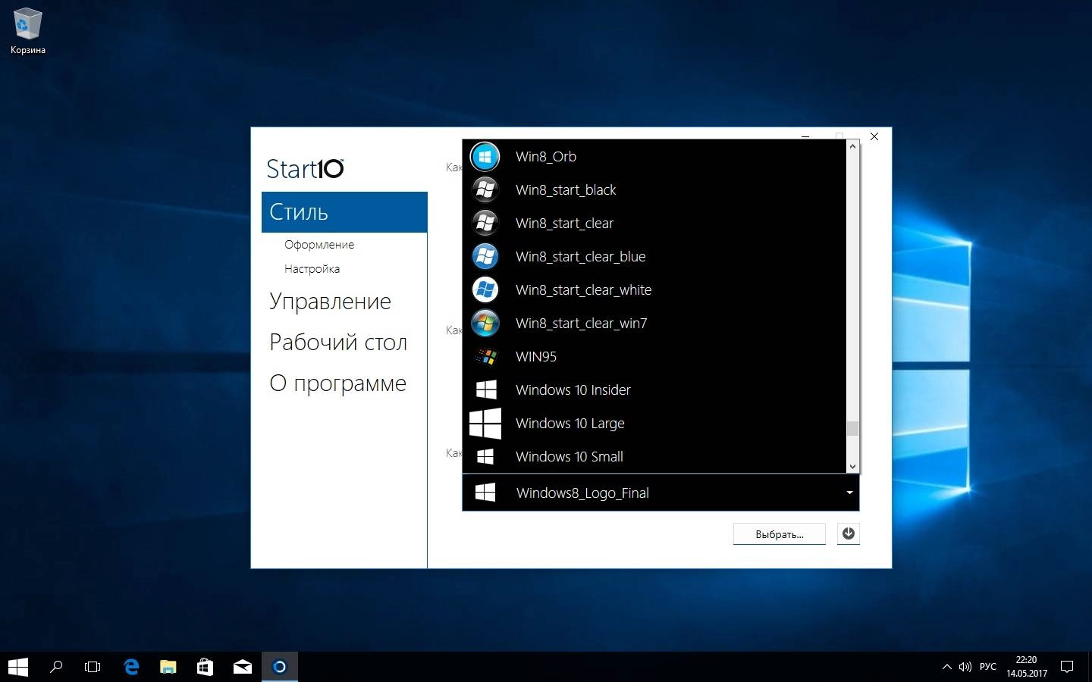Viewport: 1092px width, 682px height.
Task: Select the Windows 10 Small logo icon
Action: tap(485, 456)
